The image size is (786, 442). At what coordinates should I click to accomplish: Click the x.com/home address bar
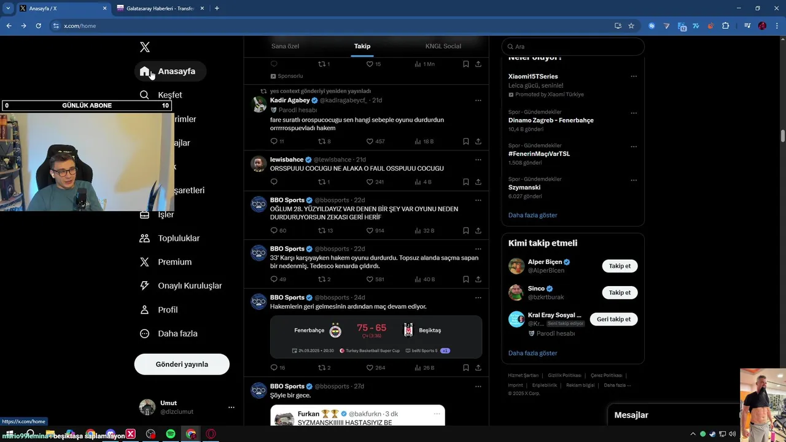pyautogui.click(x=332, y=26)
